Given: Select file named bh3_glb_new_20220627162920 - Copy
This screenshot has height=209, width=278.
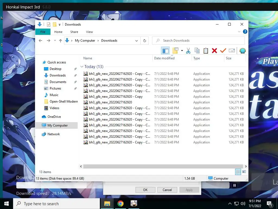Looking at the screenshot, I should (x=116, y=97).
